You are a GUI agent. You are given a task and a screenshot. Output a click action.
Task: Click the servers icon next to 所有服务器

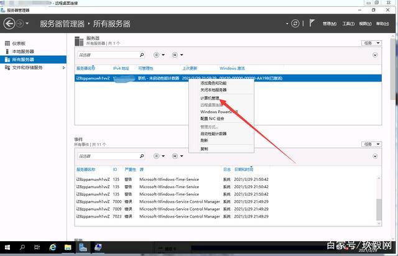(7, 60)
